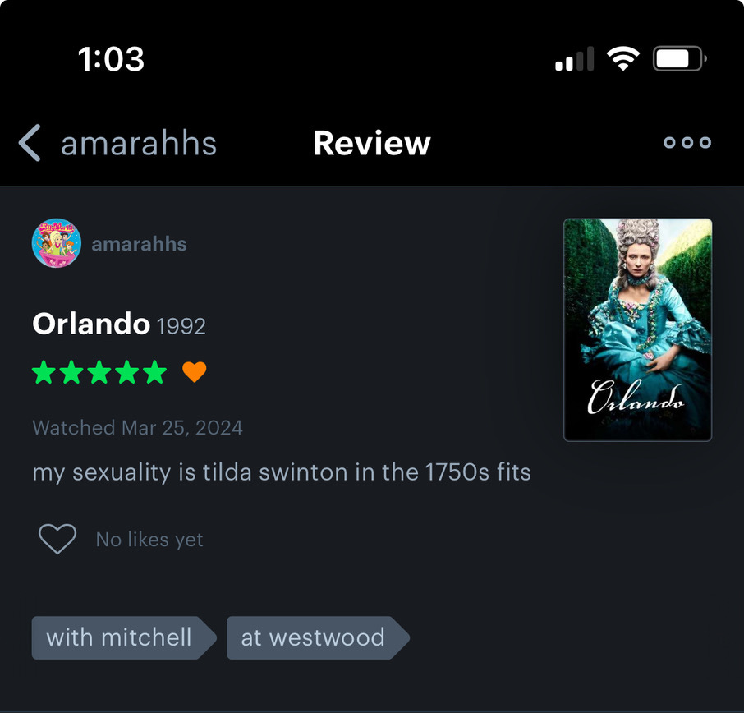This screenshot has width=744, height=713.
Task: Tap the 1992 release year
Action: [181, 327]
